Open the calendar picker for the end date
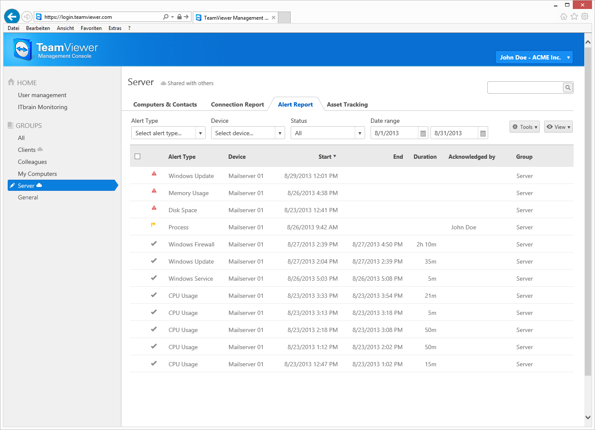The image size is (595, 430). click(483, 133)
